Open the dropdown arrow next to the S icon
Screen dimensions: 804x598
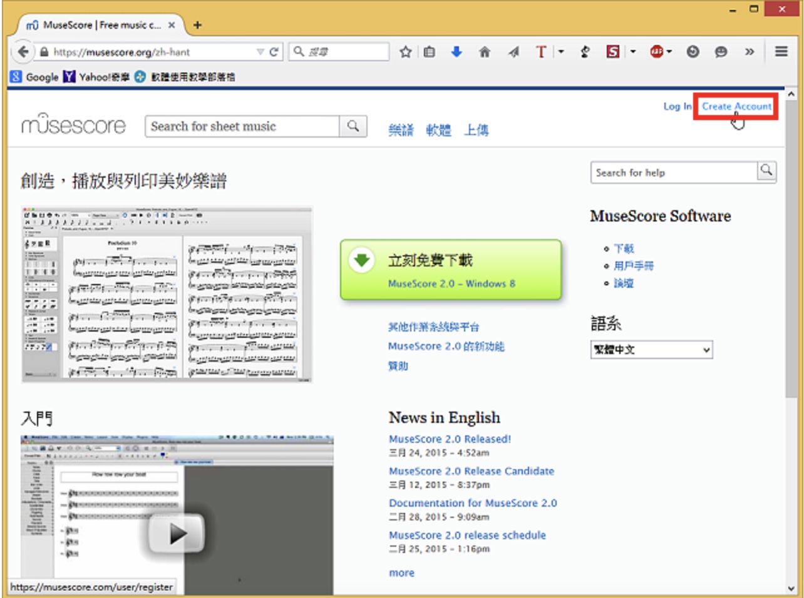click(x=633, y=52)
